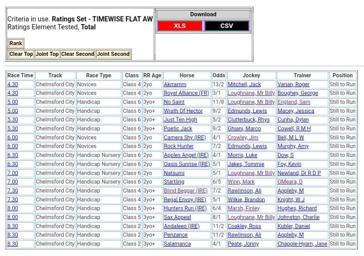
Task: Select the Joint Top filter
Action: click(x=47, y=54)
